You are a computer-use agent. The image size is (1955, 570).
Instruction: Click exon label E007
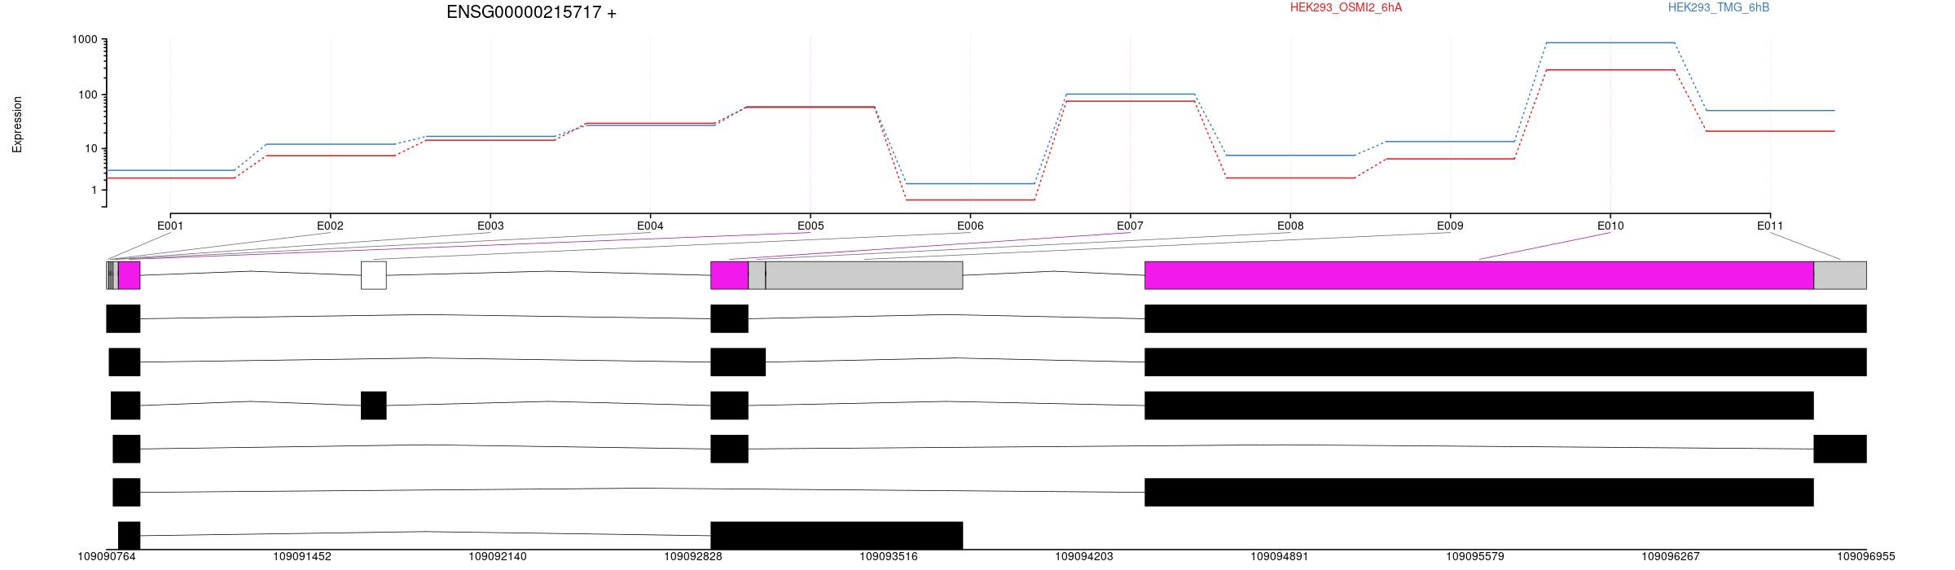(1130, 226)
